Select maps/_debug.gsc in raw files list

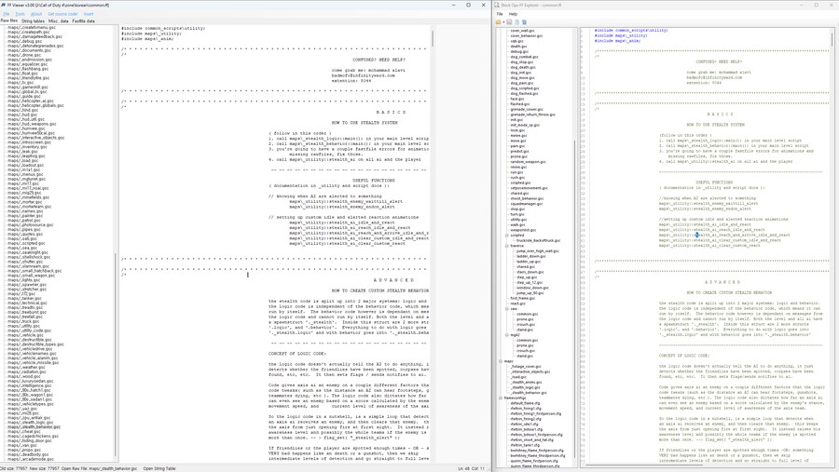coord(26,41)
